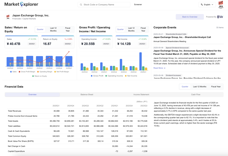Click the Gross Profit Margin legend marker
Viewport: 228px width, 156px height.
[x=19, y=72]
